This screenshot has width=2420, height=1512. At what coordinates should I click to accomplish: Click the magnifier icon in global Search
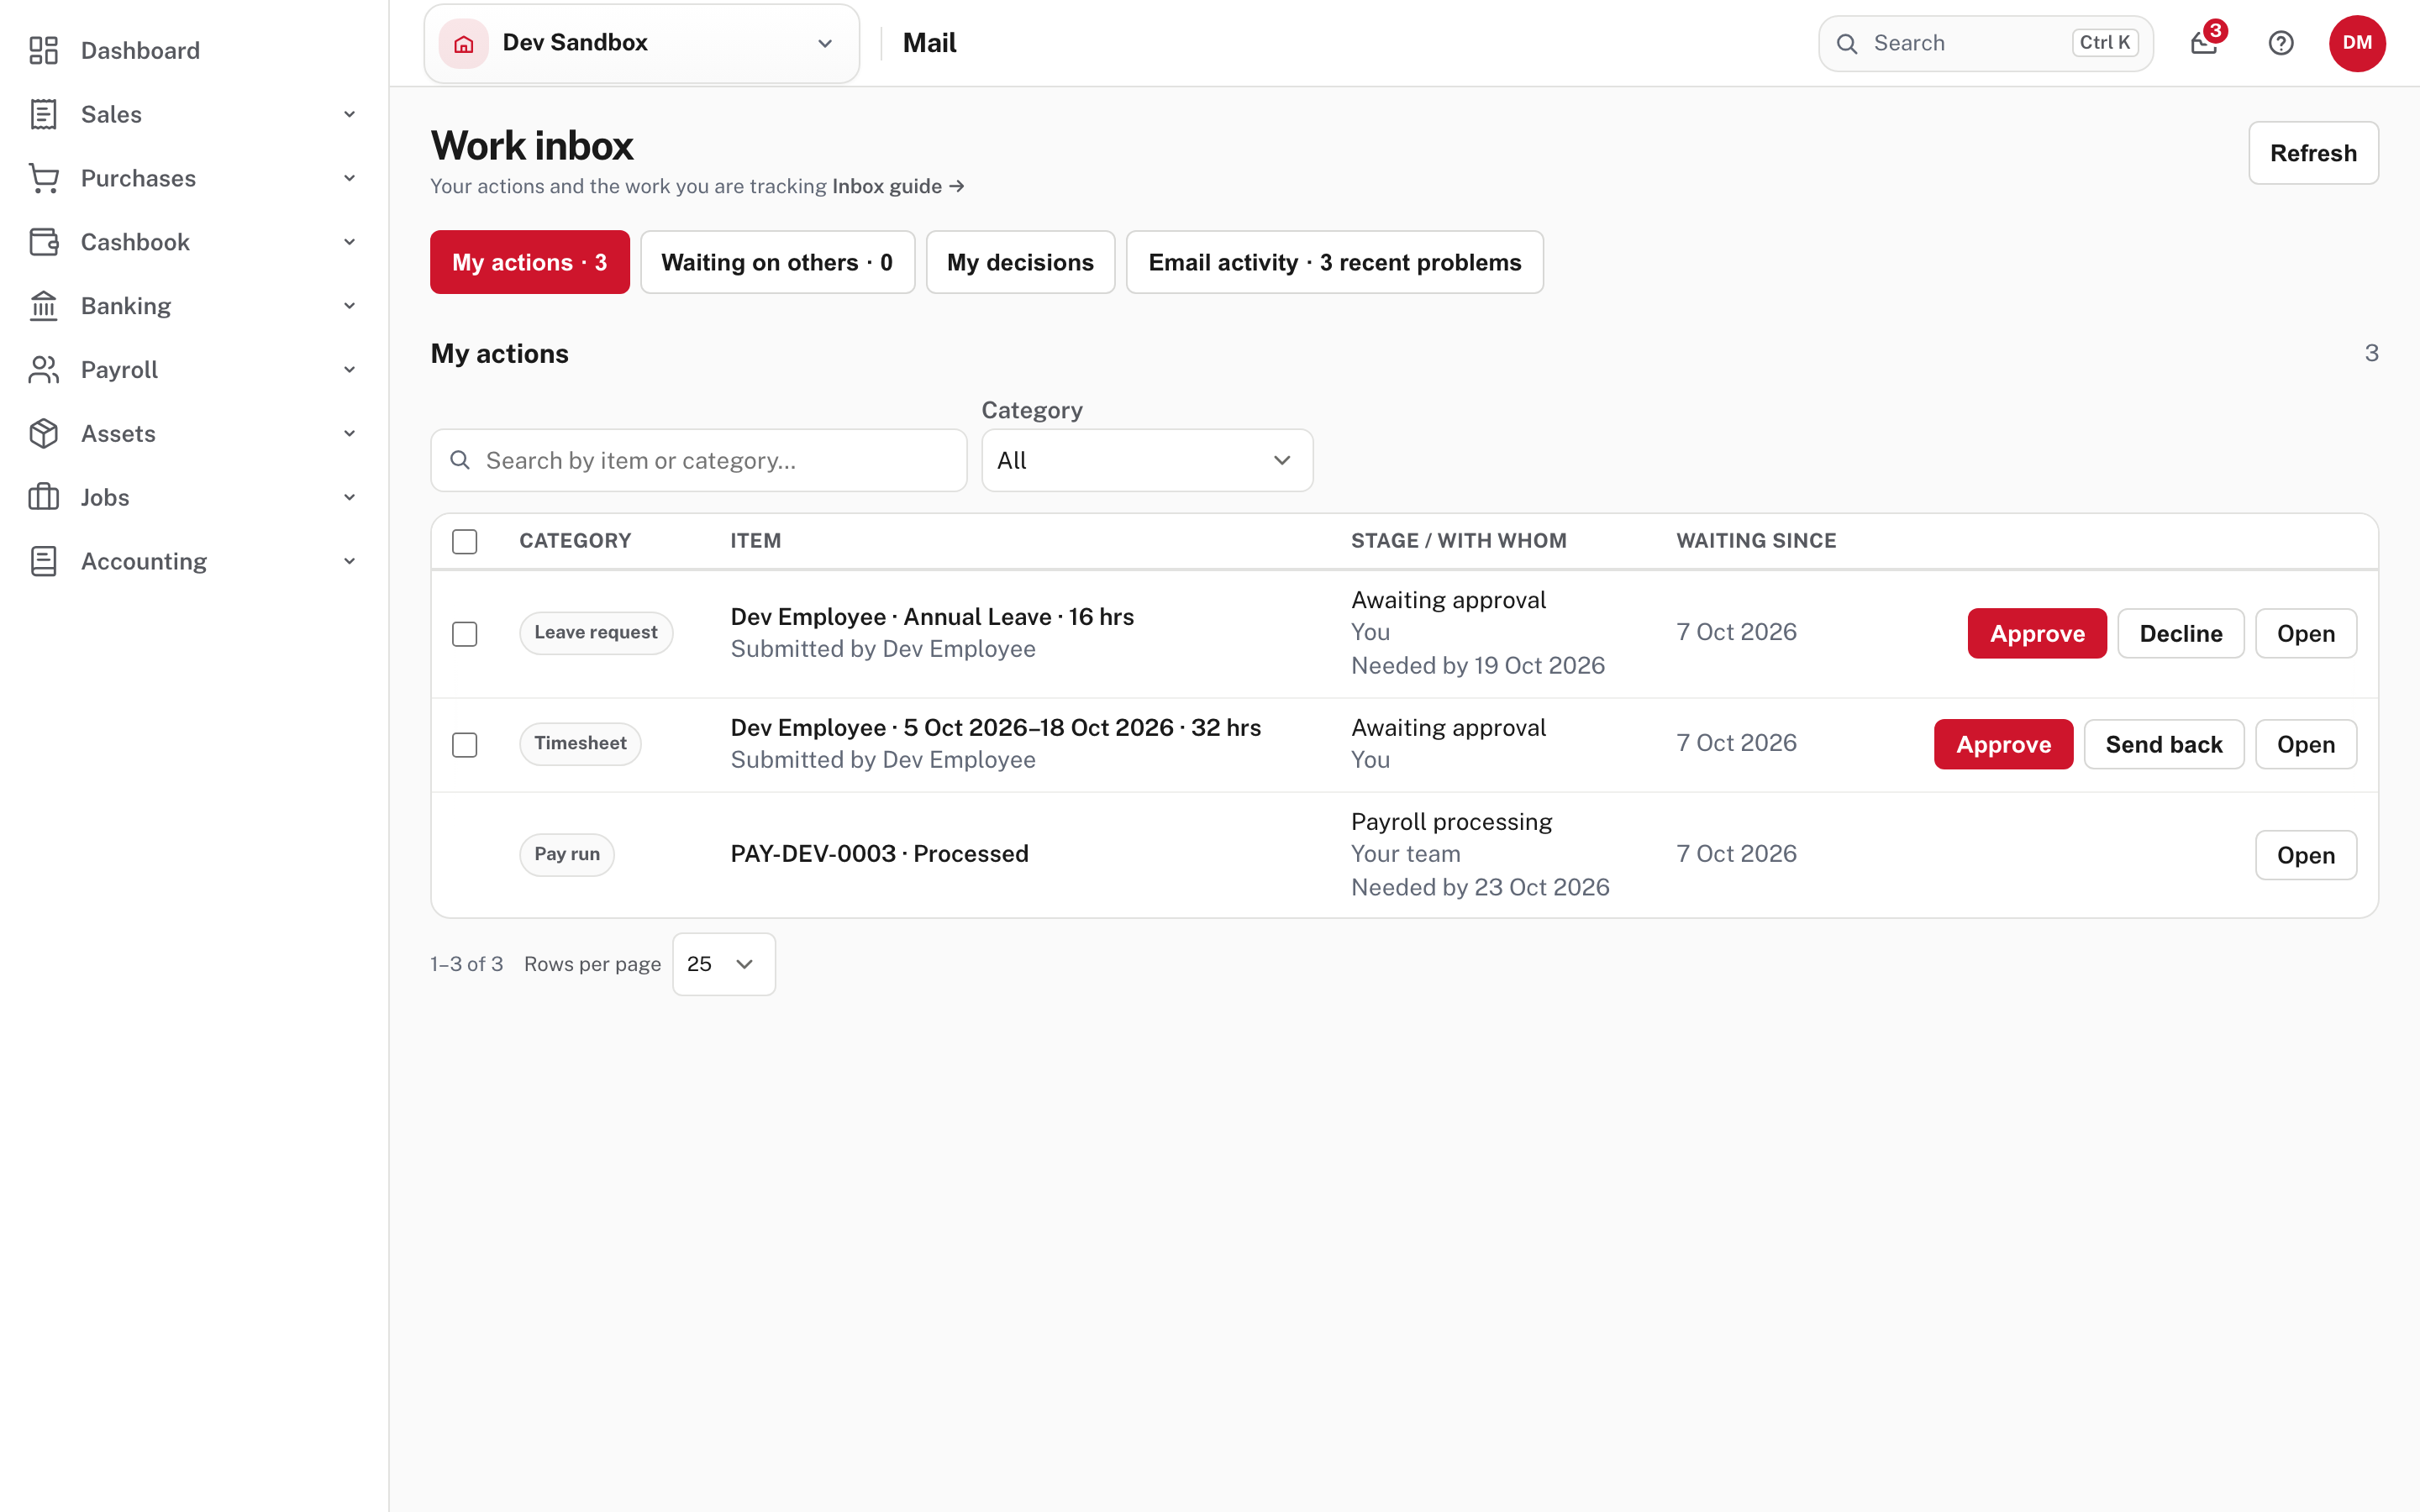coord(1847,44)
